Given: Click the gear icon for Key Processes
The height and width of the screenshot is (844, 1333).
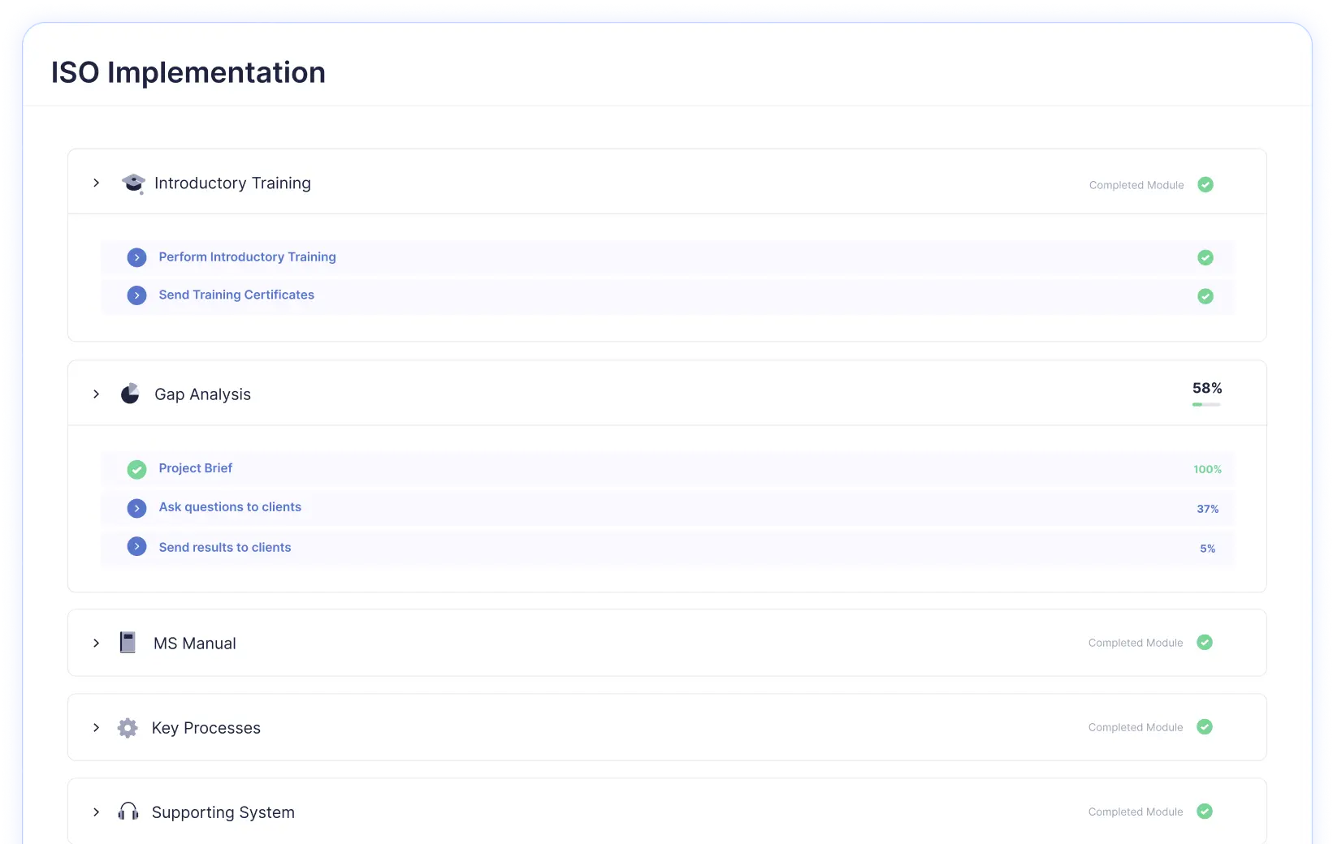Looking at the screenshot, I should coord(128,727).
